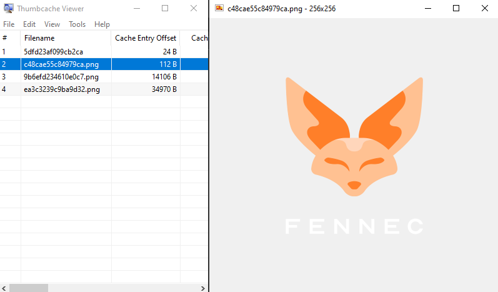
Task: Click the Fennec fox thumbnail preview image
Action: click(x=354, y=156)
